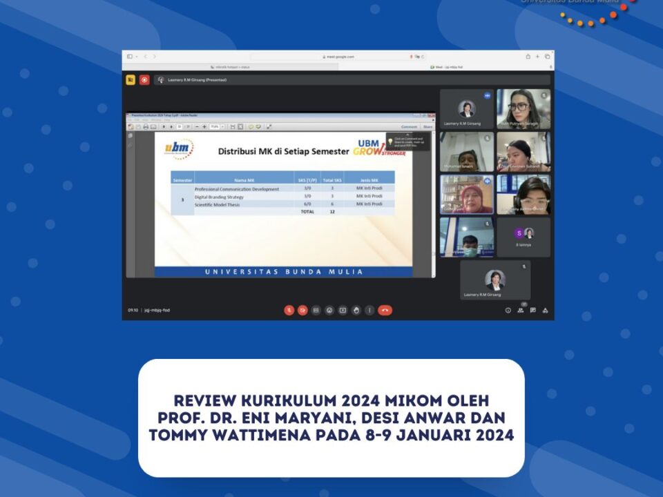
Task: Go back with Safari's back arrow
Action: point(146,56)
